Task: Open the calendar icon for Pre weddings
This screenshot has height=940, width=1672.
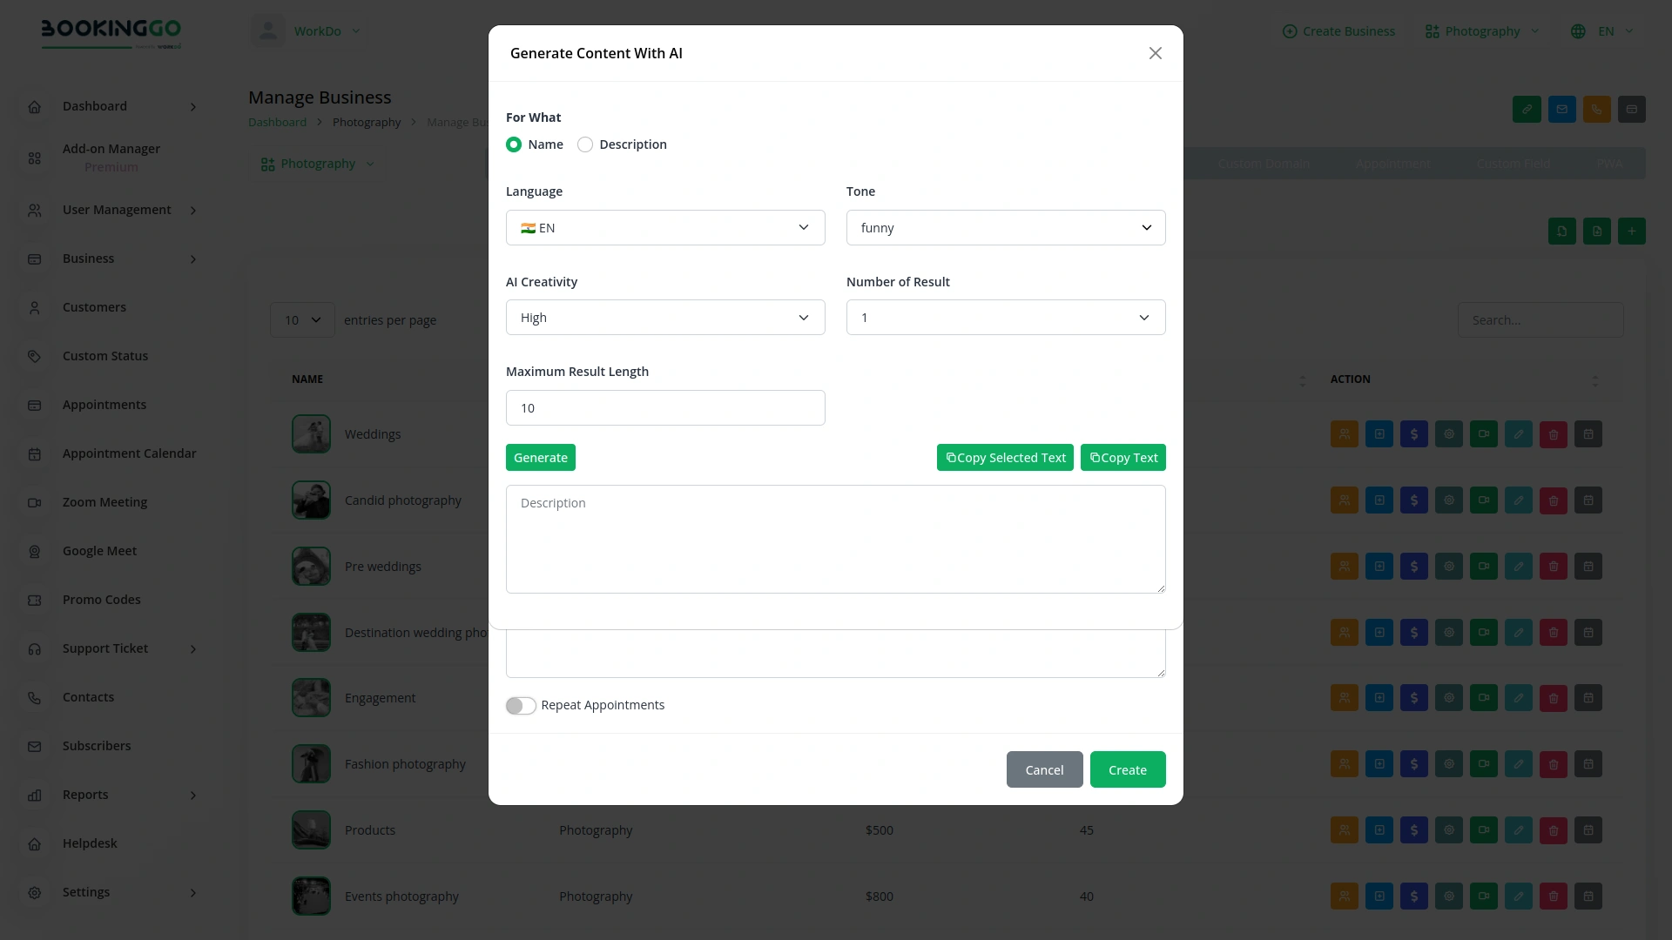Action: tap(1588, 566)
